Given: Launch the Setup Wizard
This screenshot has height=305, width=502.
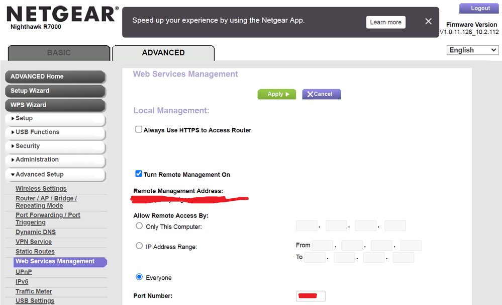Looking at the screenshot, I should coord(55,91).
